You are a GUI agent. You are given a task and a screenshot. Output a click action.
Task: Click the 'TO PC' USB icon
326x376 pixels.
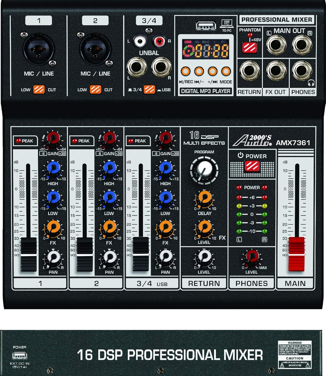[x=227, y=24]
